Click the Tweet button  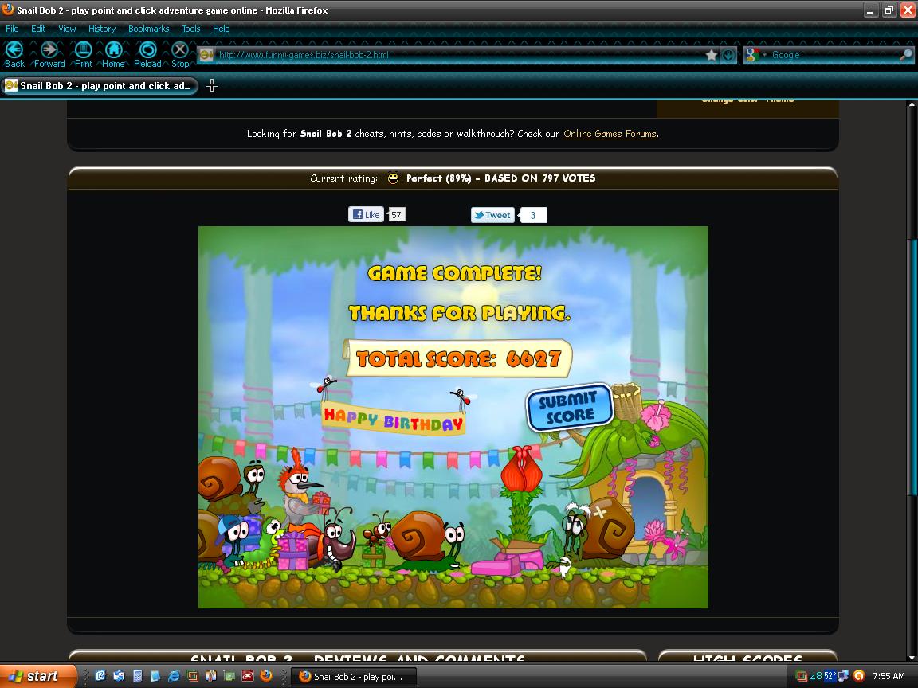tap(492, 215)
